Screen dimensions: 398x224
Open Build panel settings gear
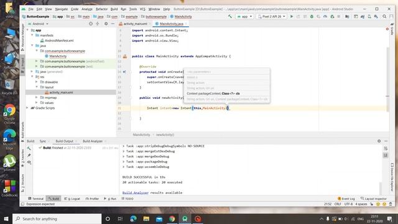tap(379, 141)
